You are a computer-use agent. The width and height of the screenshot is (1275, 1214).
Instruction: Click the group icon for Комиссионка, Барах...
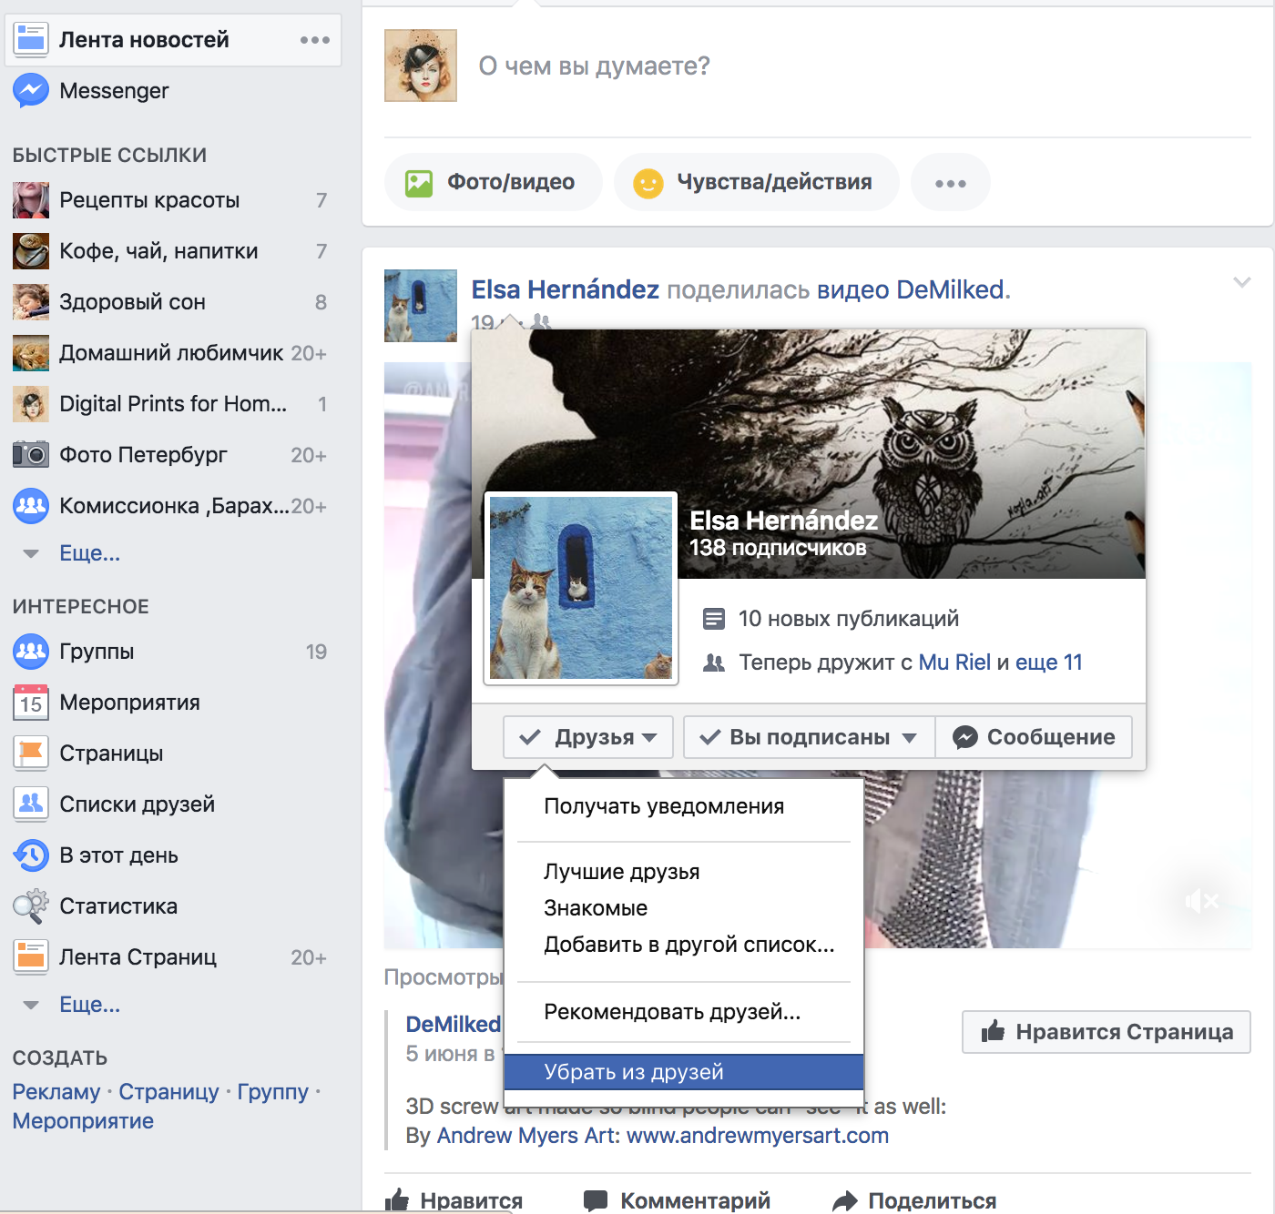click(x=31, y=505)
